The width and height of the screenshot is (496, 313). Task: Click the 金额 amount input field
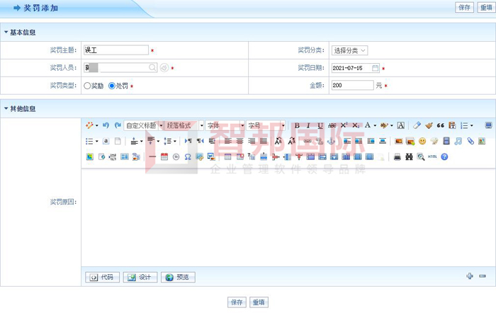tap(351, 86)
